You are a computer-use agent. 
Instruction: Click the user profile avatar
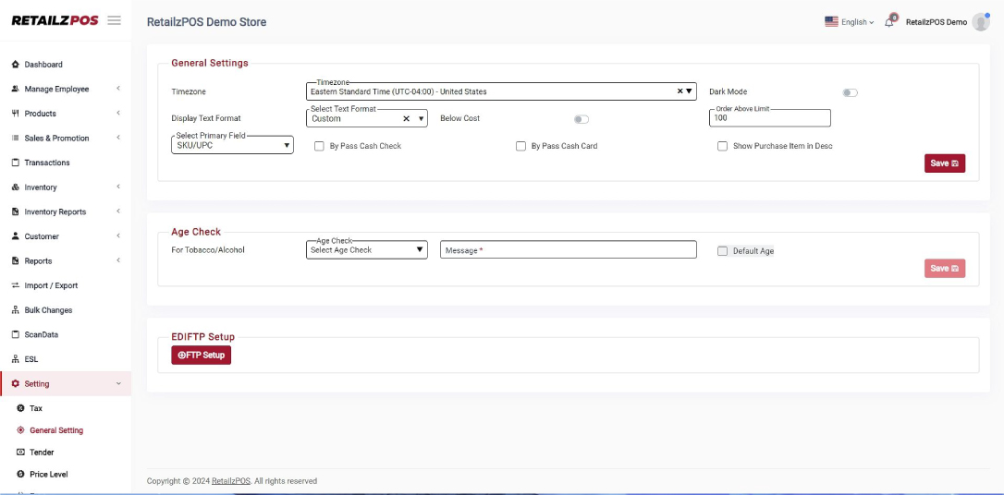[981, 22]
